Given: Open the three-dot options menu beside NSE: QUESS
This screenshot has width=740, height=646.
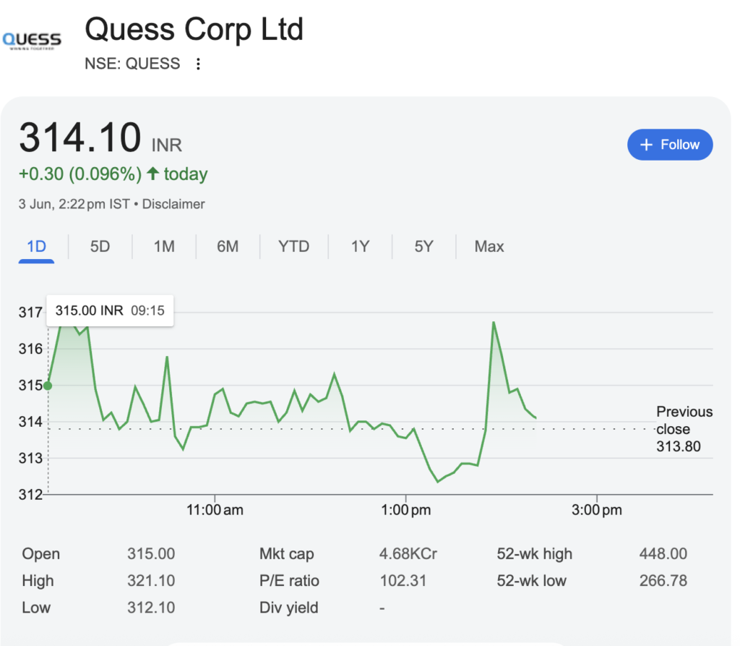Looking at the screenshot, I should (x=198, y=64).
